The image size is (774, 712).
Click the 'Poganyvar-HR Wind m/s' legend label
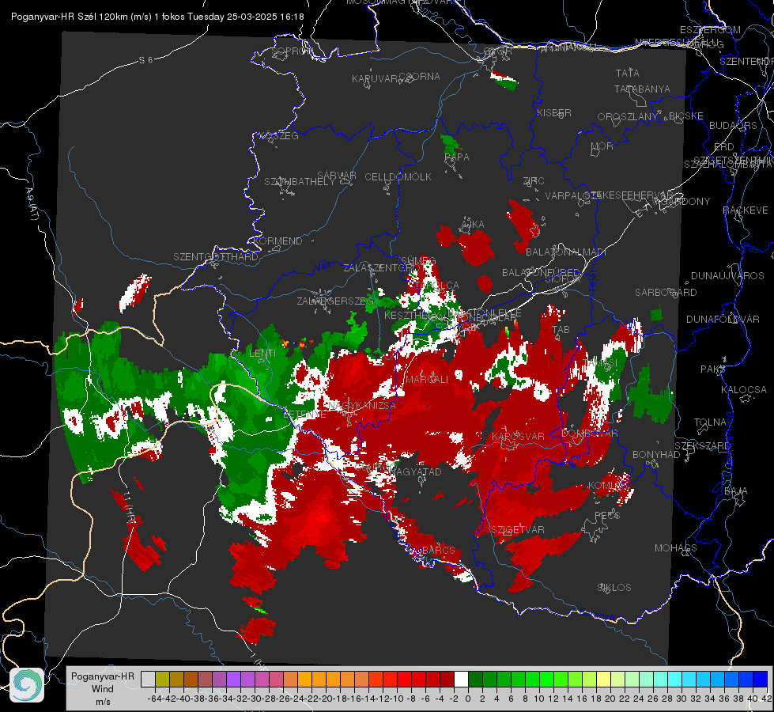pos(103,689)
